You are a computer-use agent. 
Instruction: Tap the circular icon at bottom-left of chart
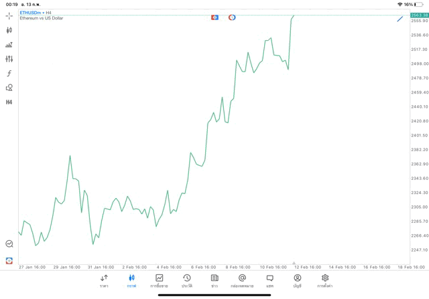click(9, 244)
